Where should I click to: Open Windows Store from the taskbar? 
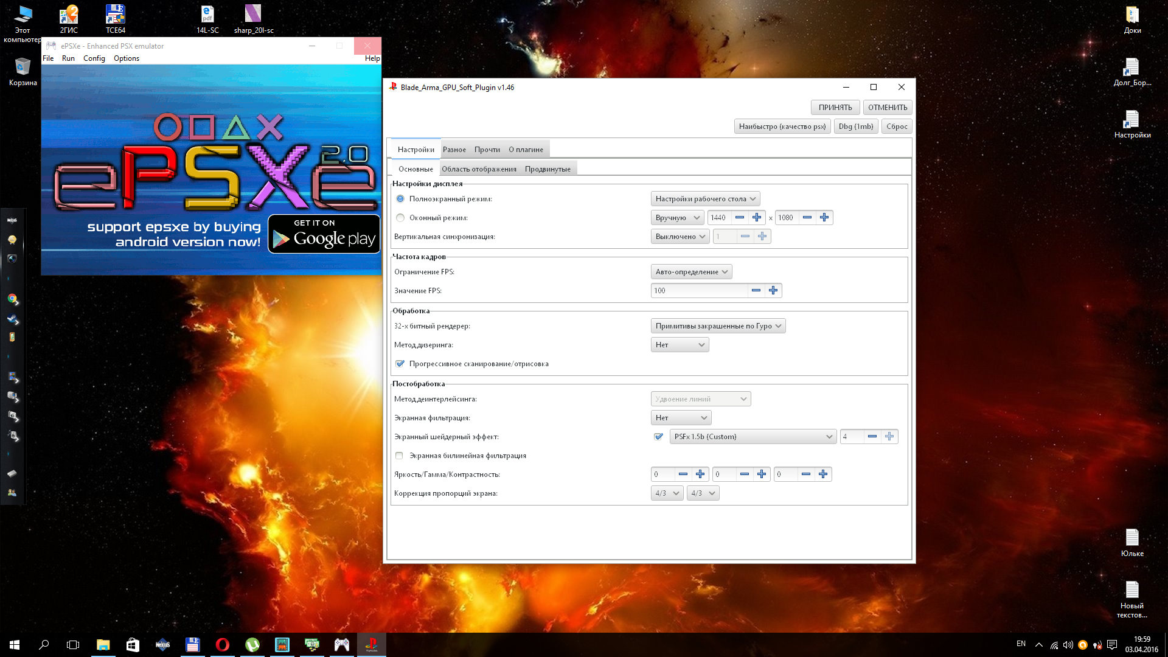point(133,645)
